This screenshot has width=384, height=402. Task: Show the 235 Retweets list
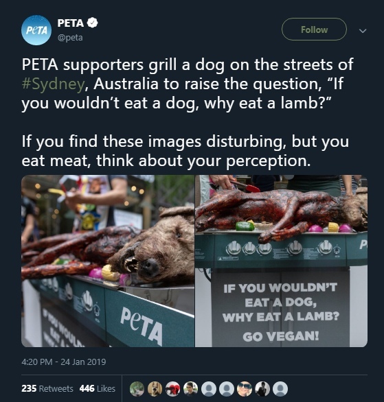(47, 388)
